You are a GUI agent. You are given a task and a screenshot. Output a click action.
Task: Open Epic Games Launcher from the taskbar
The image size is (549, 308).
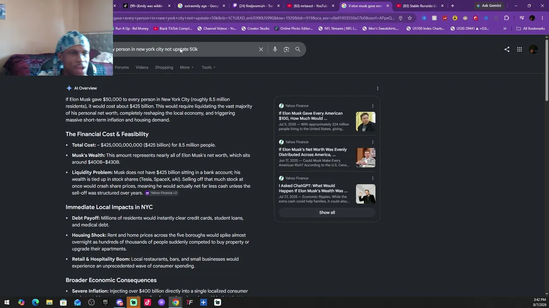click(x=106, y=302)
